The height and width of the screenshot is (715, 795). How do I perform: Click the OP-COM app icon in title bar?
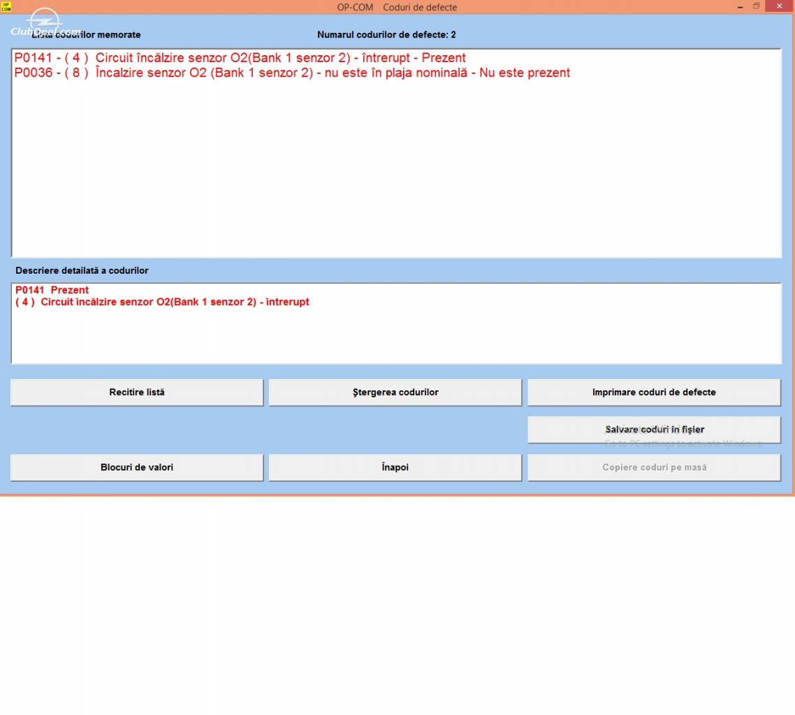point(6,6)
